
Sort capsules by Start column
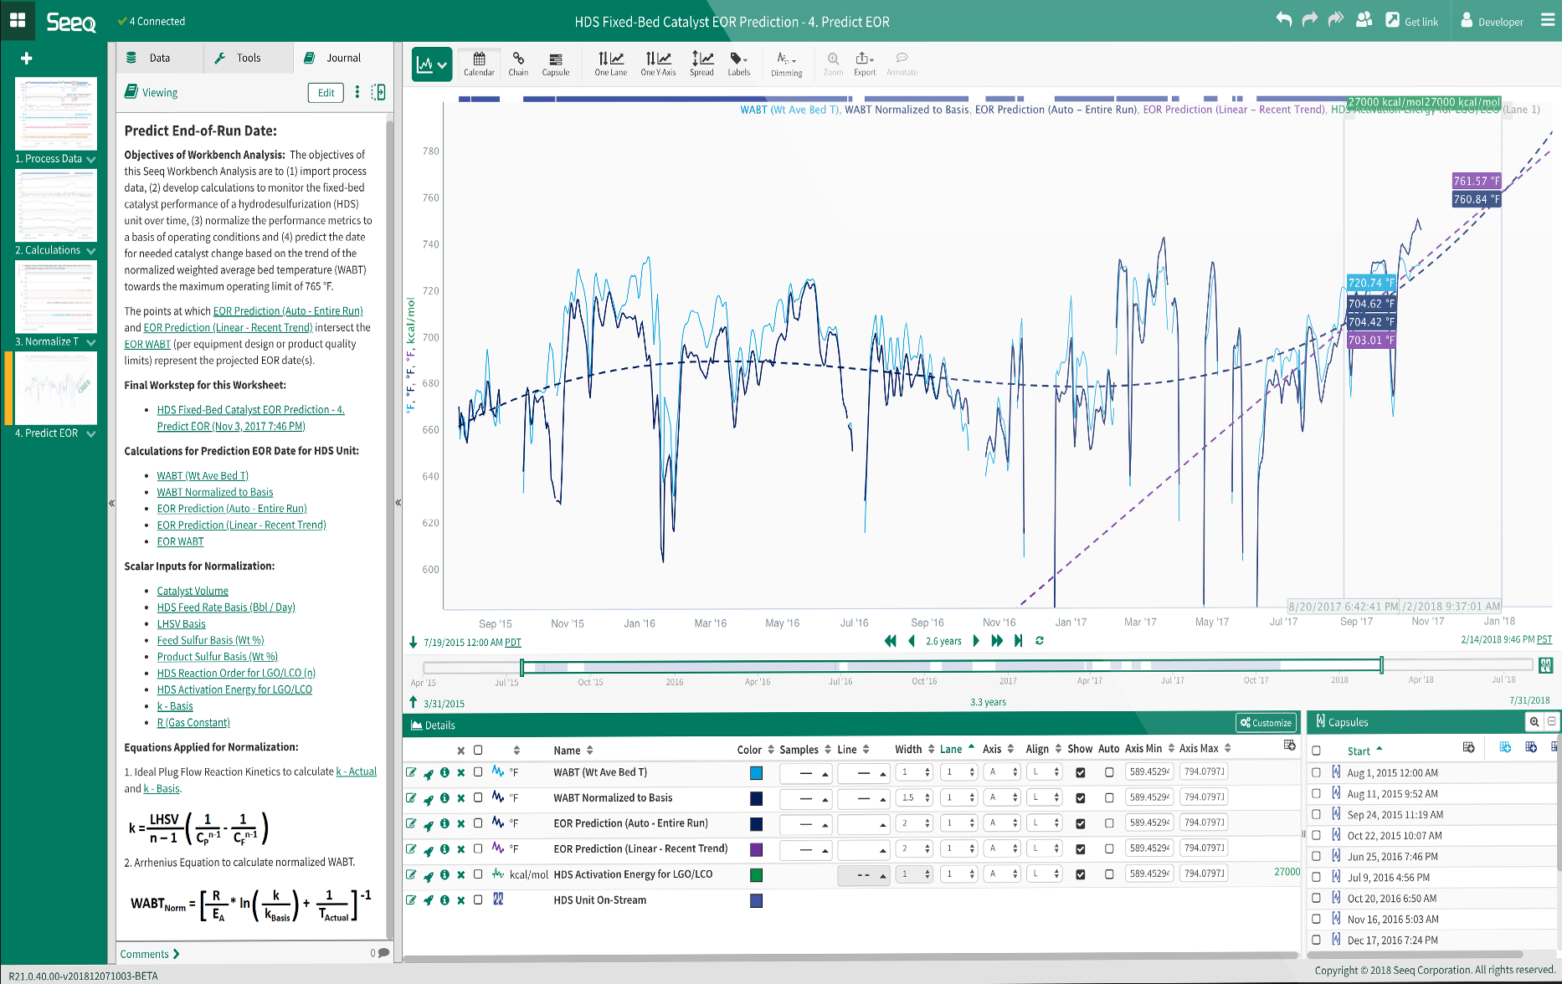tap(1364, 751)
